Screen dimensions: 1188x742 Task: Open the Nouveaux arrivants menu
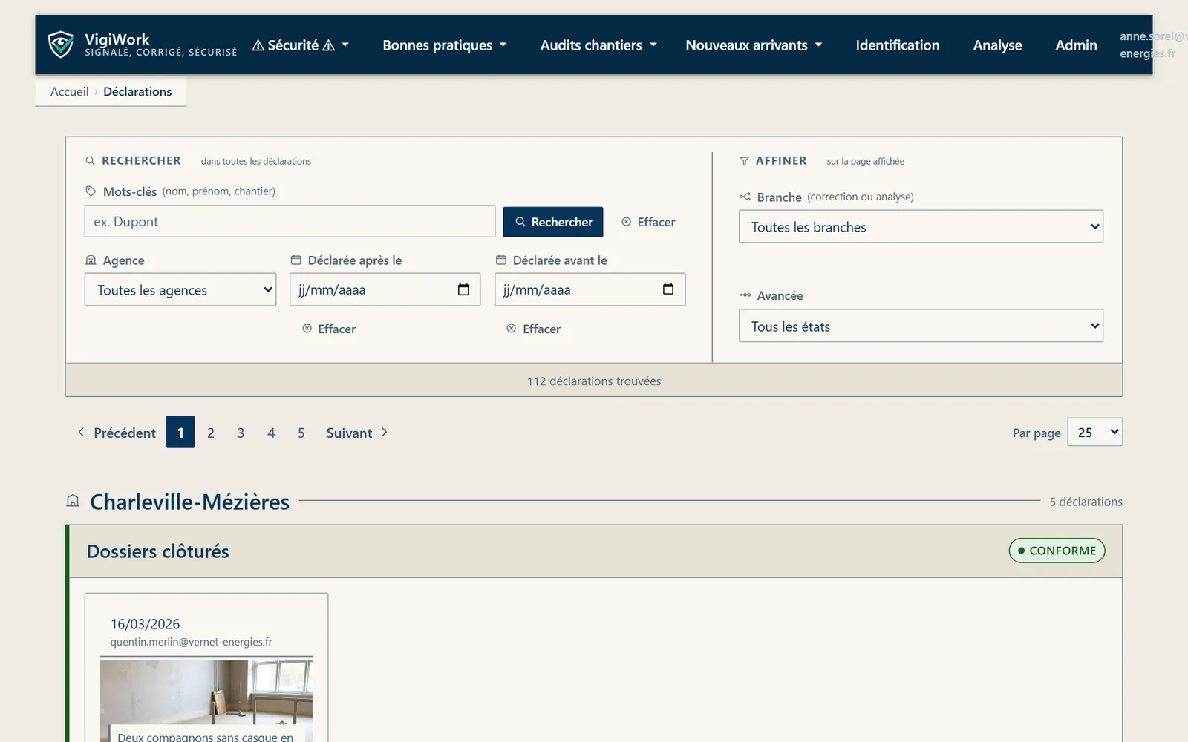click(x=754, y=45)
